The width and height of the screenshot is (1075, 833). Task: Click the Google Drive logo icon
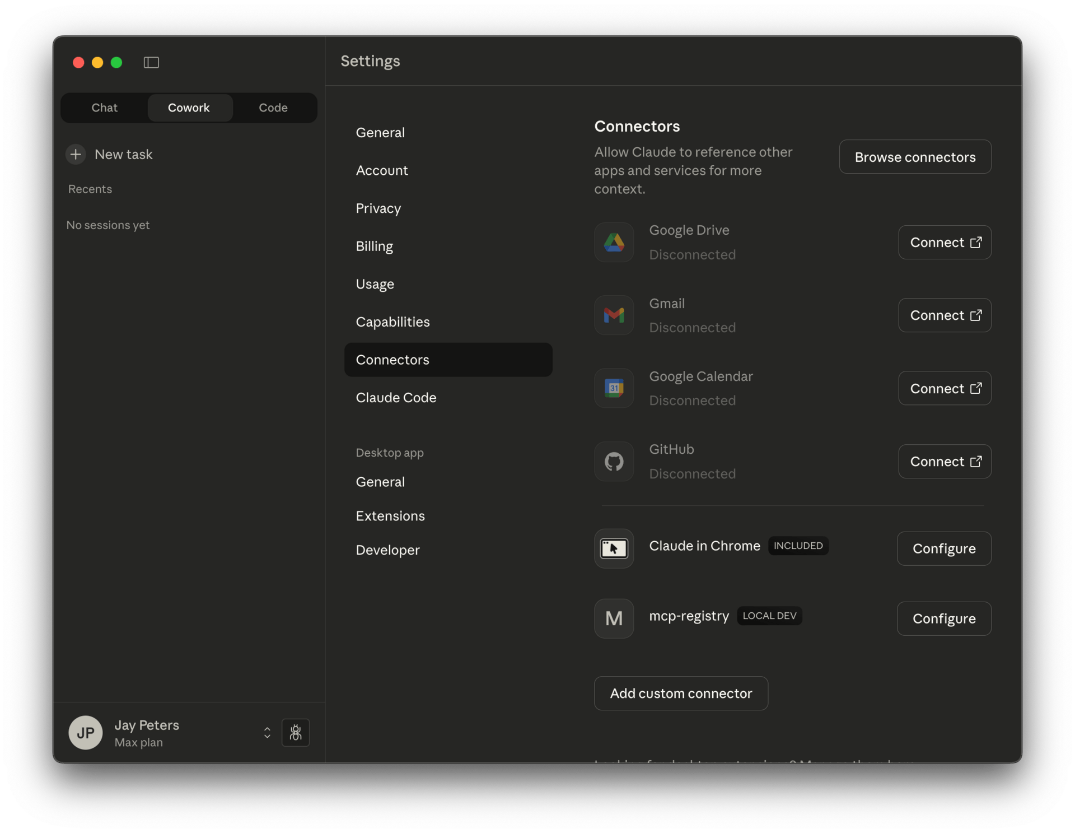pos(614,243)
